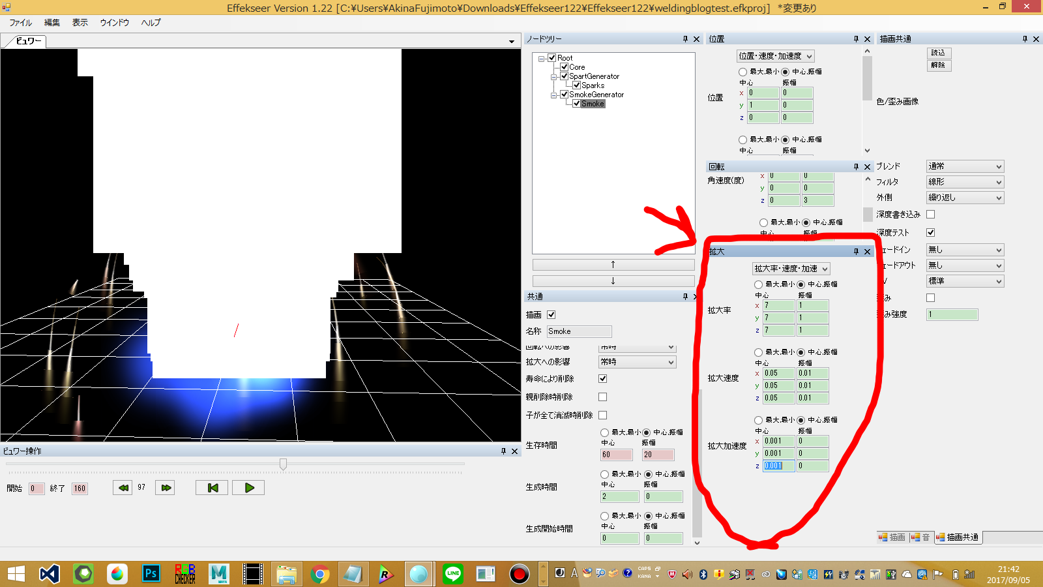Screen dimensions: 1043x587
Task: Select 最大,最小 radio for 拡大率
Action: coord(758,284)
